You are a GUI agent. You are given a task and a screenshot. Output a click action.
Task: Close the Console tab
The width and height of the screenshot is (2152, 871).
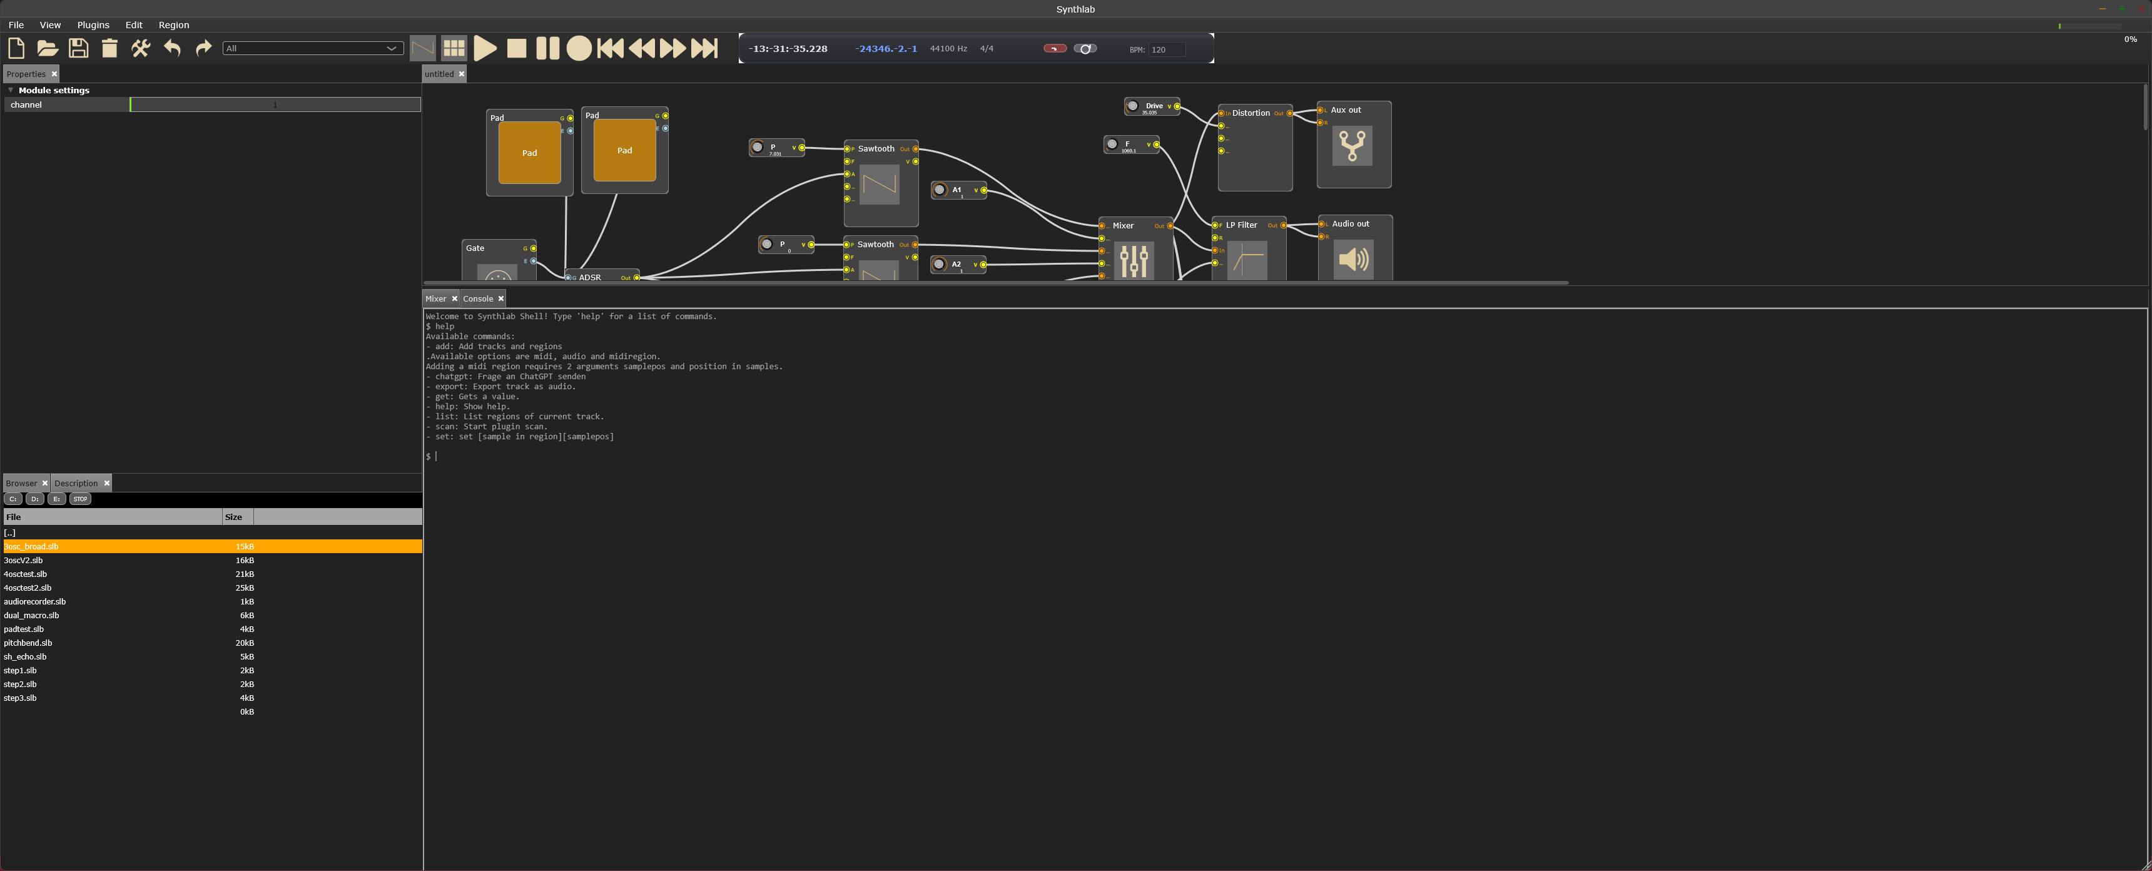[x=500, y=298]
